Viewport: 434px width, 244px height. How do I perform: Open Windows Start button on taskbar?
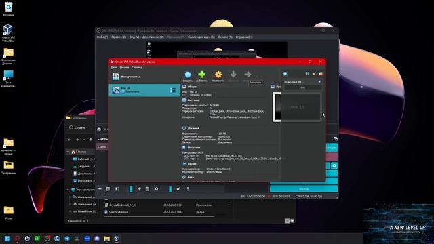7,239
